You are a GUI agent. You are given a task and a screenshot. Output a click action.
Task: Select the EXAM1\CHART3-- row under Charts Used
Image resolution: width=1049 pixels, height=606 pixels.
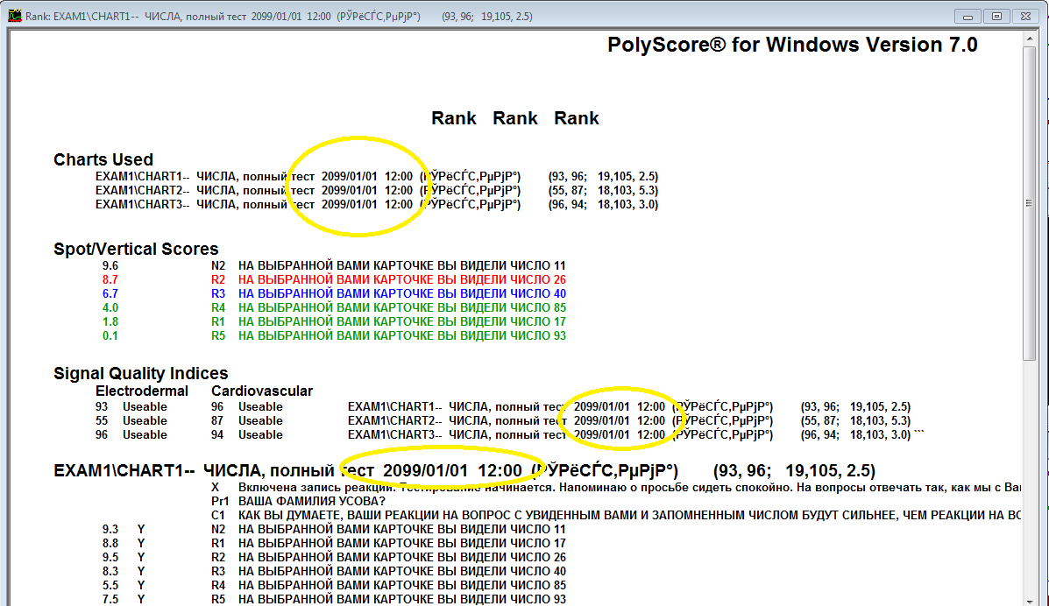pos(377,205)
